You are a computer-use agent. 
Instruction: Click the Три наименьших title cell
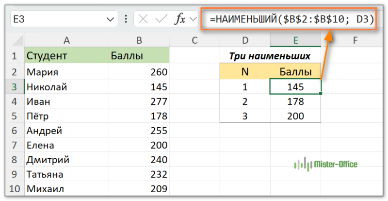coord(270,56)
